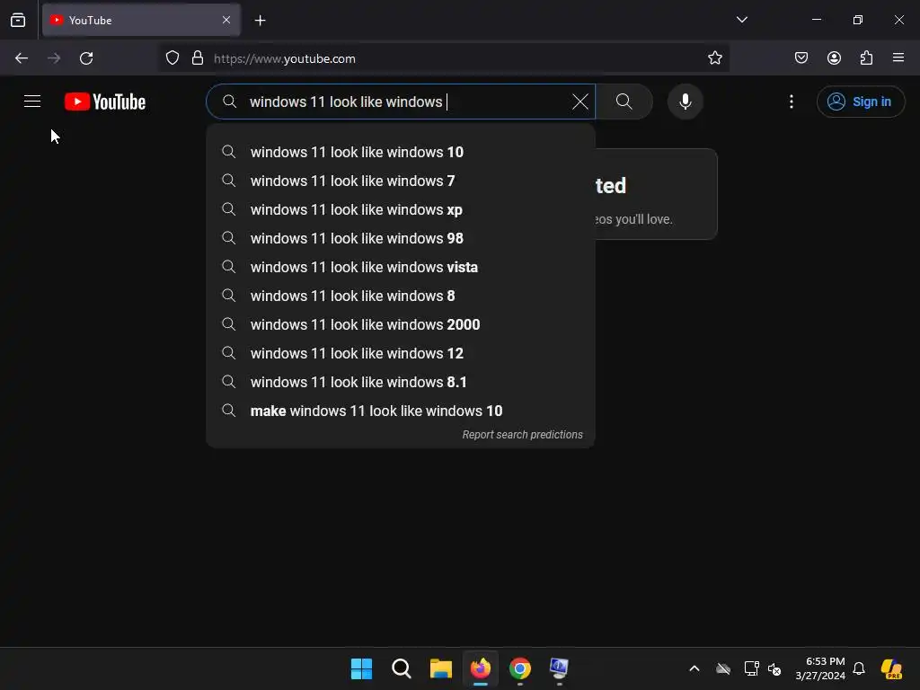Select suggestion ending in 'windows xp'

[401, 209]
